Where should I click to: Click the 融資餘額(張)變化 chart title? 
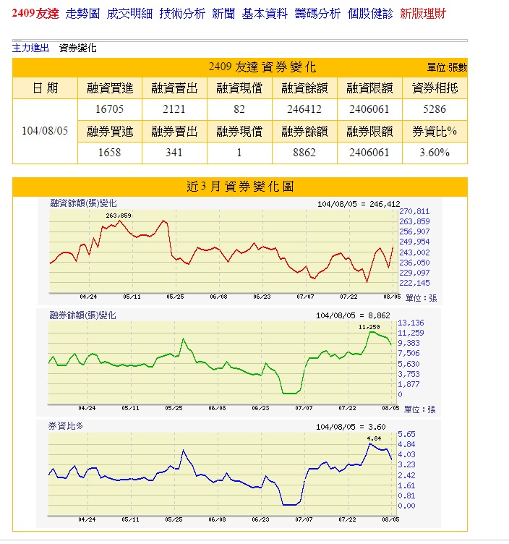(83, 203)
